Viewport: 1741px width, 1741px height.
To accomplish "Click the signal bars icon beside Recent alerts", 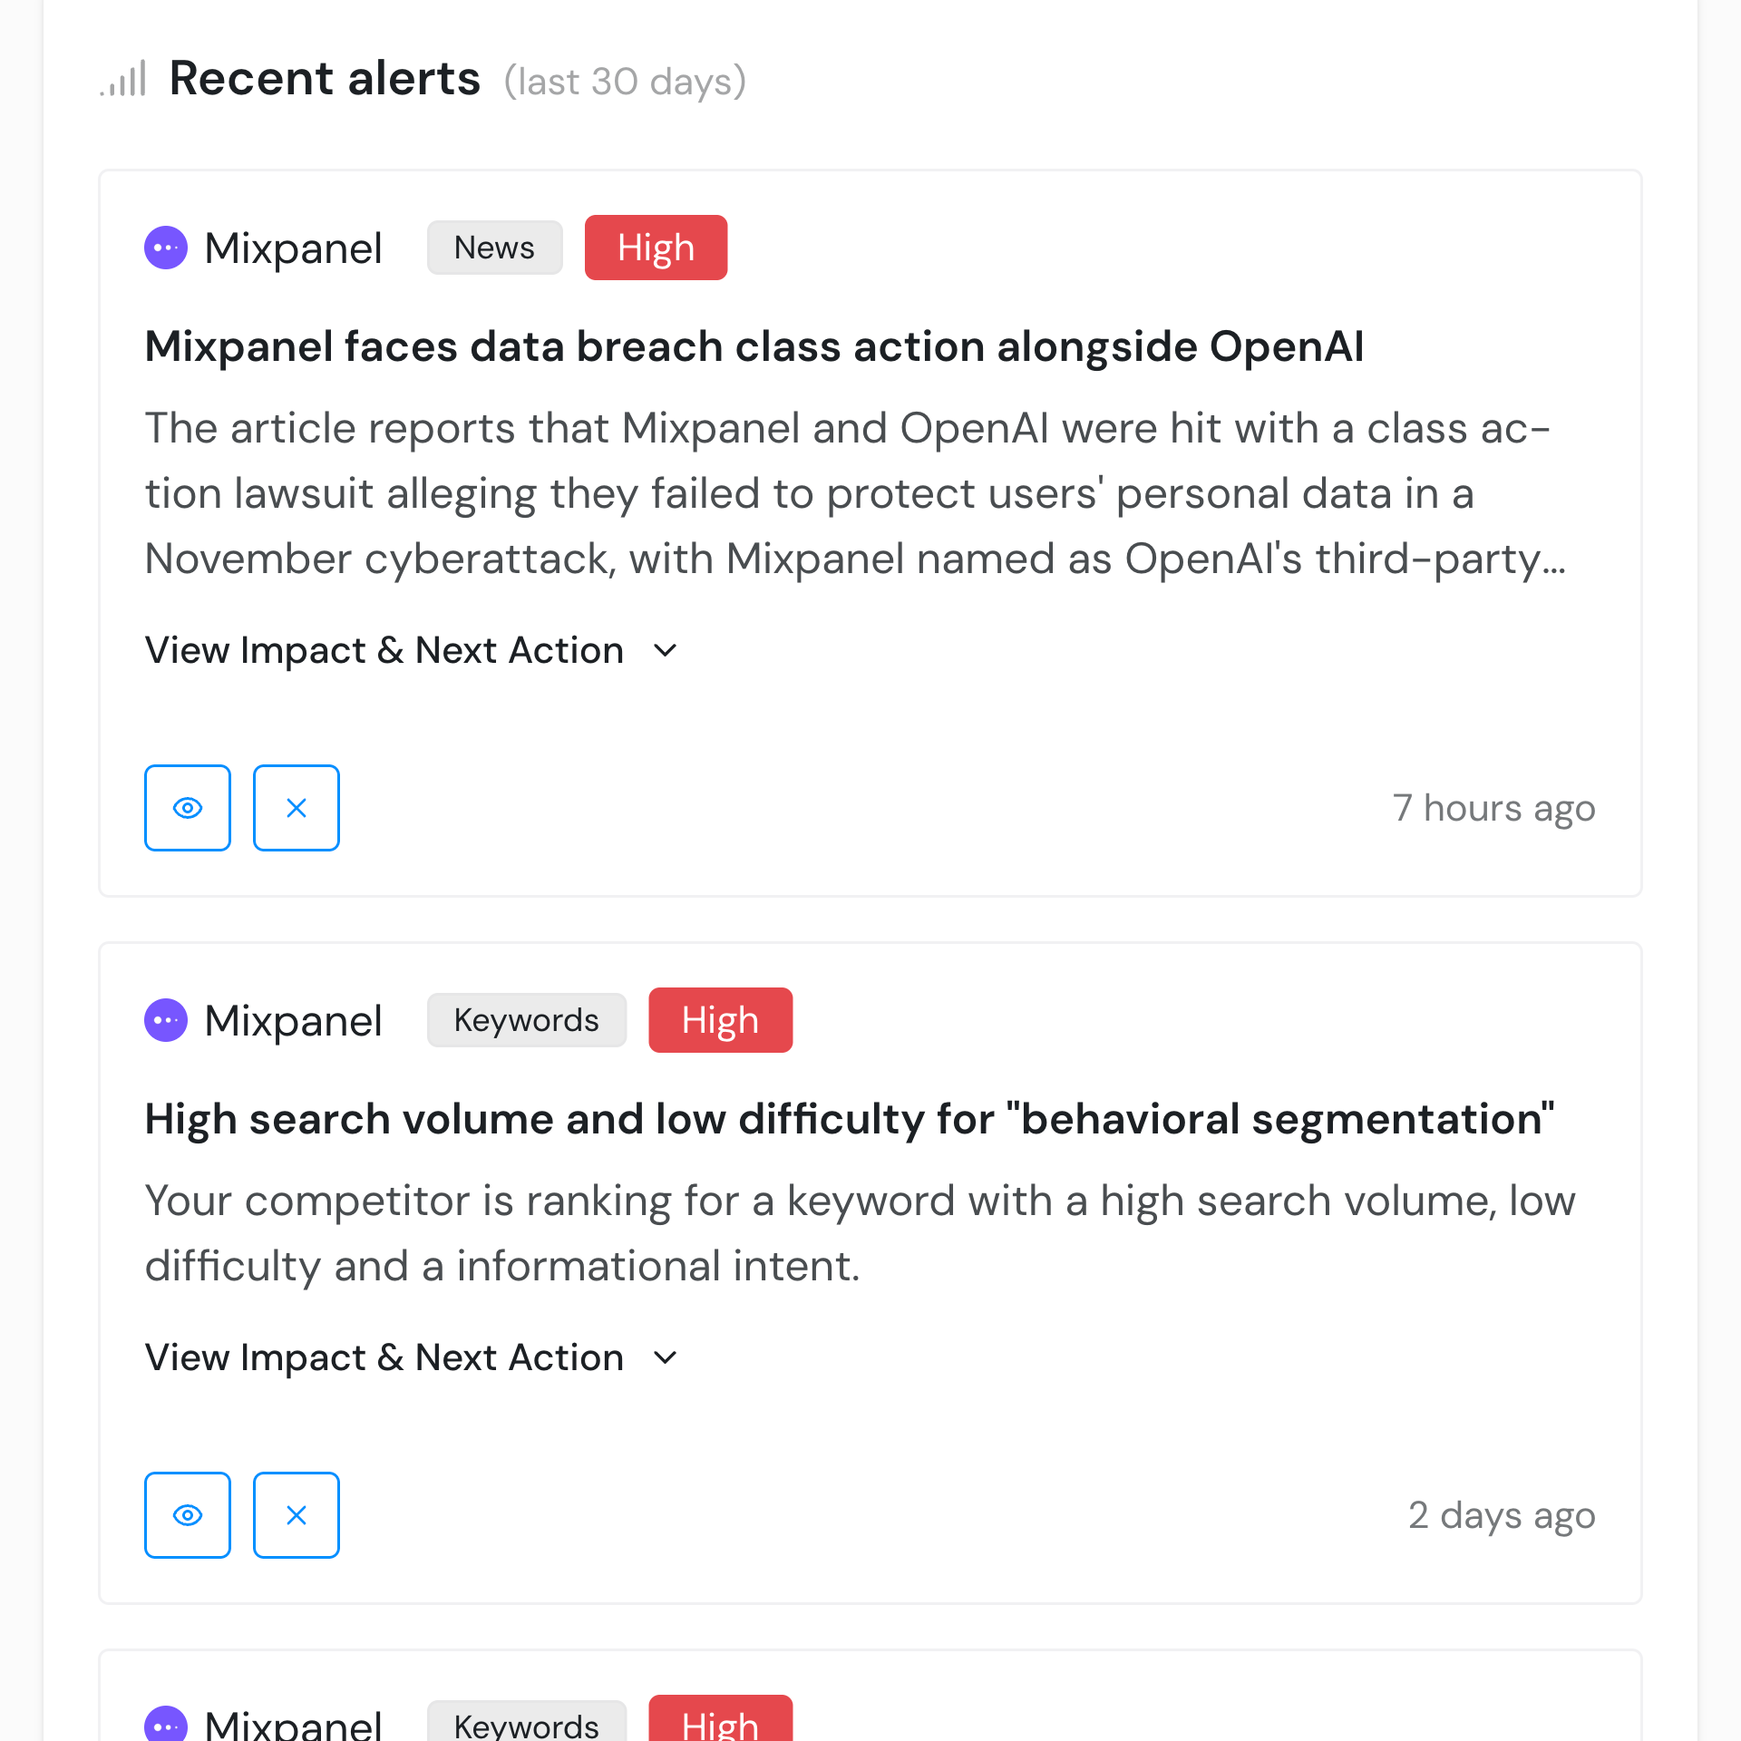I will click(124, 79).
